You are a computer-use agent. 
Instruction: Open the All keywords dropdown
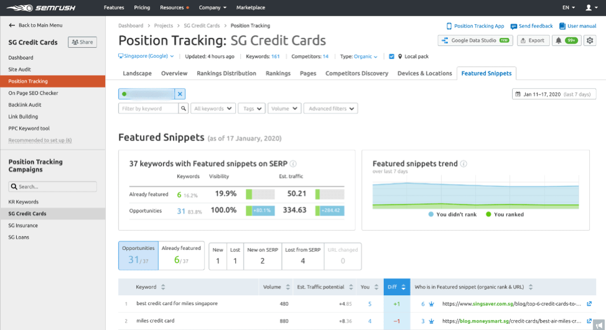click(213, 109)
